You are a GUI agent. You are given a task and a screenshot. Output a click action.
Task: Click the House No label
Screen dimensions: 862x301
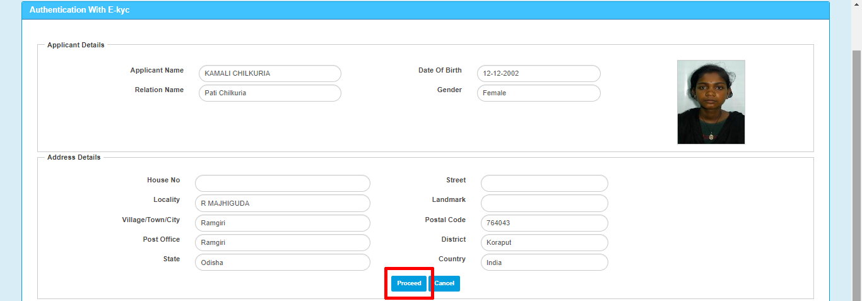163,180
